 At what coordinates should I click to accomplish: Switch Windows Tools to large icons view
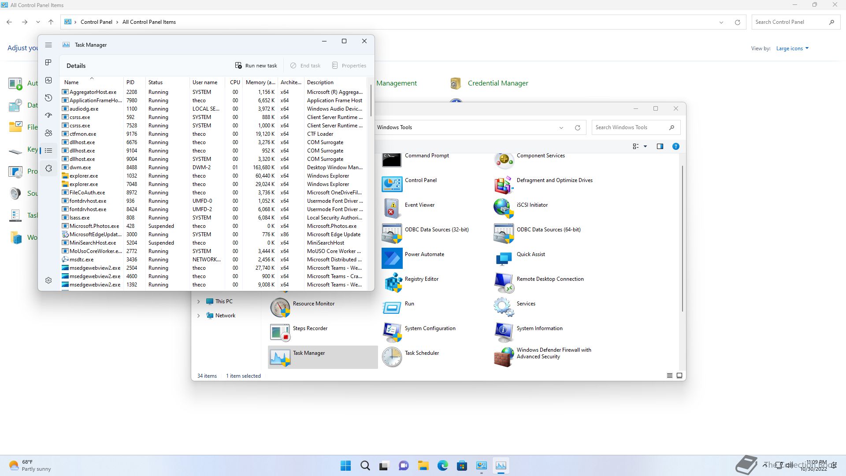[679, 376]
